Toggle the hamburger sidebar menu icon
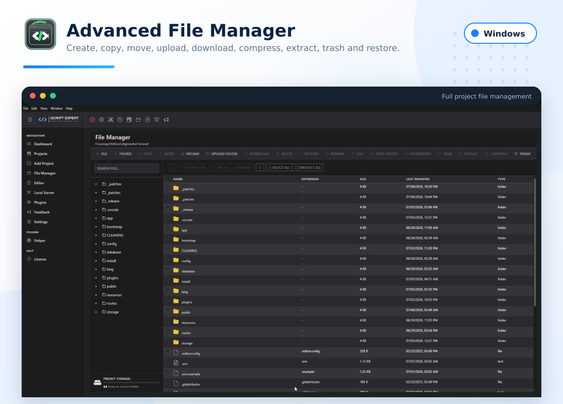 pyautogui.click(x=30, y=119)
